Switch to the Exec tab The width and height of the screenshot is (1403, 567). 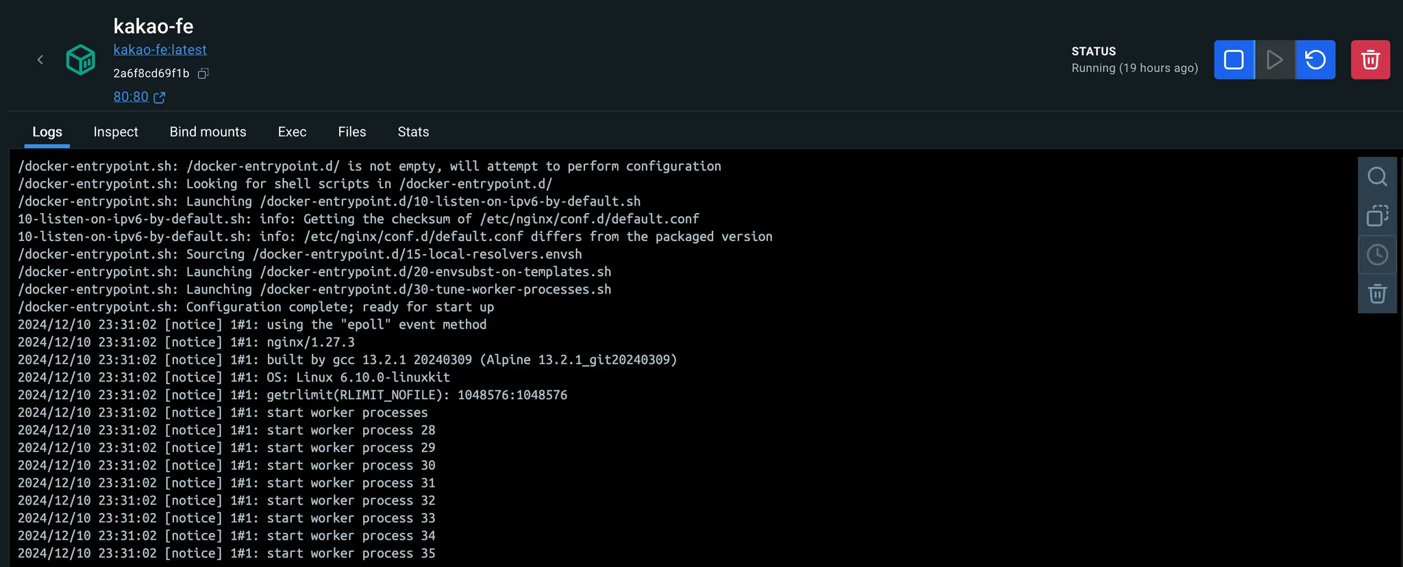click(x=292, y=131)
